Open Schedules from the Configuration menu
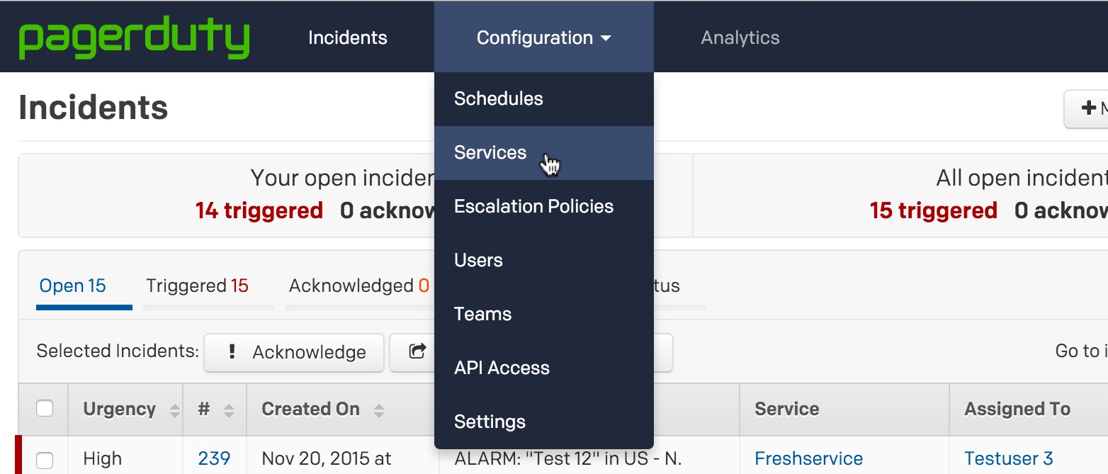 pyautogui.click(x=498, y=98)
